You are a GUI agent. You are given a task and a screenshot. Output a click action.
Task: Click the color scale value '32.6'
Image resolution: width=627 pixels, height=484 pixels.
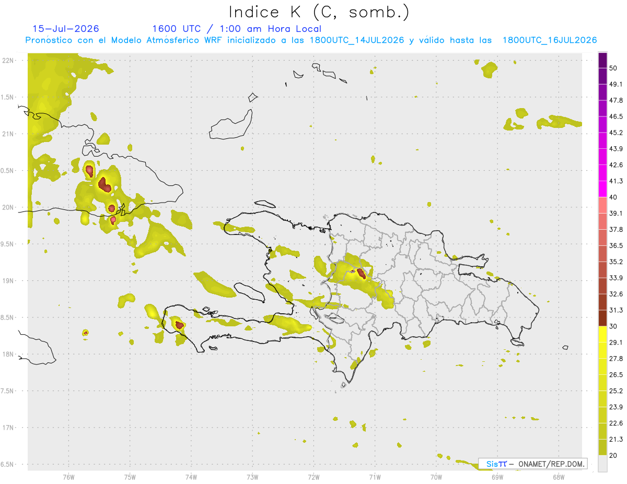[616, 294]
